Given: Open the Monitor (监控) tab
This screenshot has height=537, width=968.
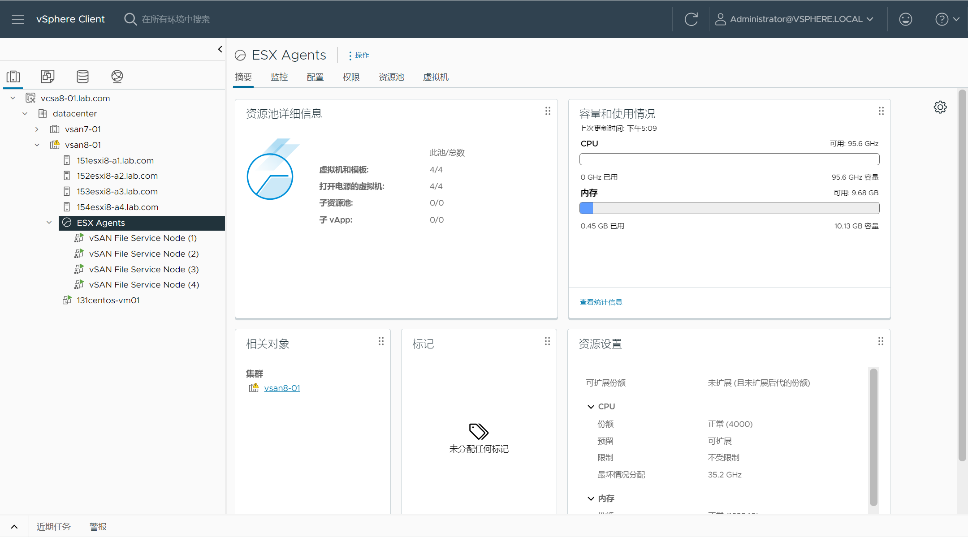Looking at the screenshot, I should 279,77.
